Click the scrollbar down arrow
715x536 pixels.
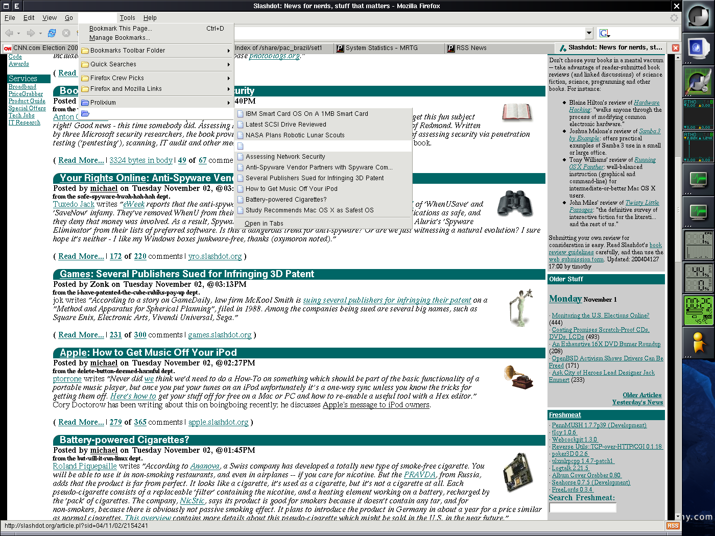pyautogui.click(x=678, y=517)
